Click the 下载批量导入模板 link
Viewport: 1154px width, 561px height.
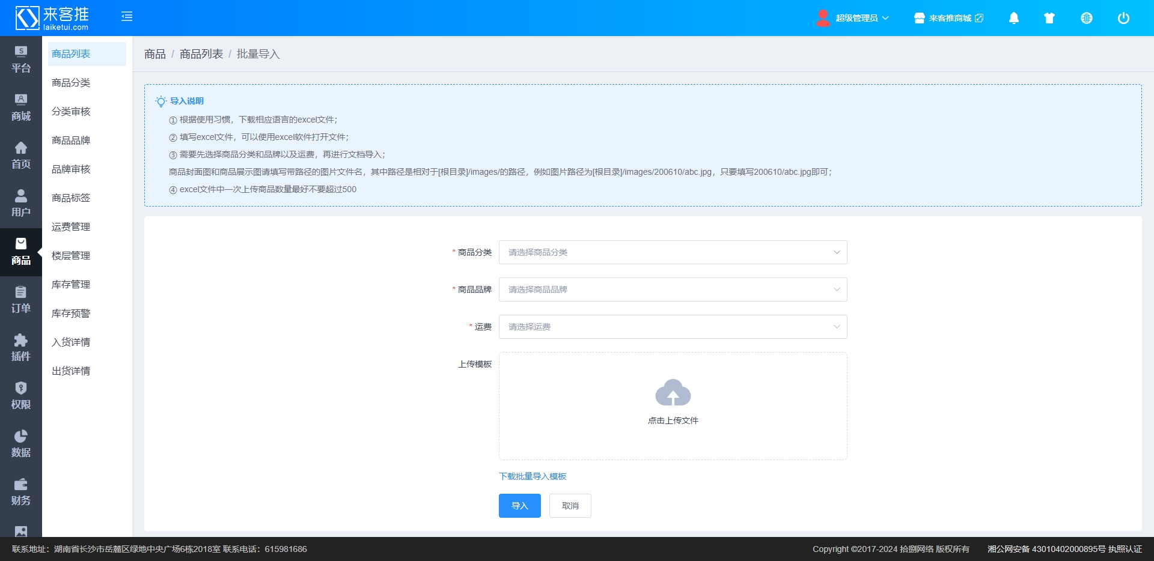[533, 476]
